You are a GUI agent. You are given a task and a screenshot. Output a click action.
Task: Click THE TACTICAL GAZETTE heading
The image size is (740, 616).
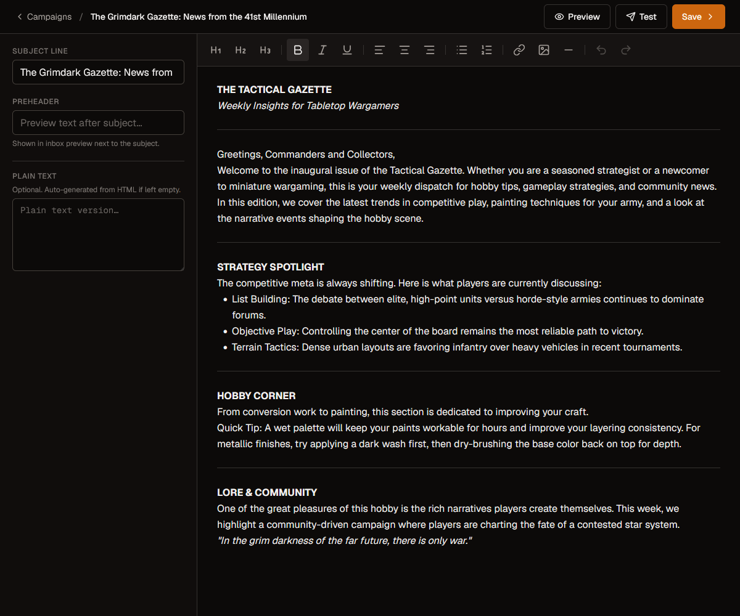tap(274, 90)
